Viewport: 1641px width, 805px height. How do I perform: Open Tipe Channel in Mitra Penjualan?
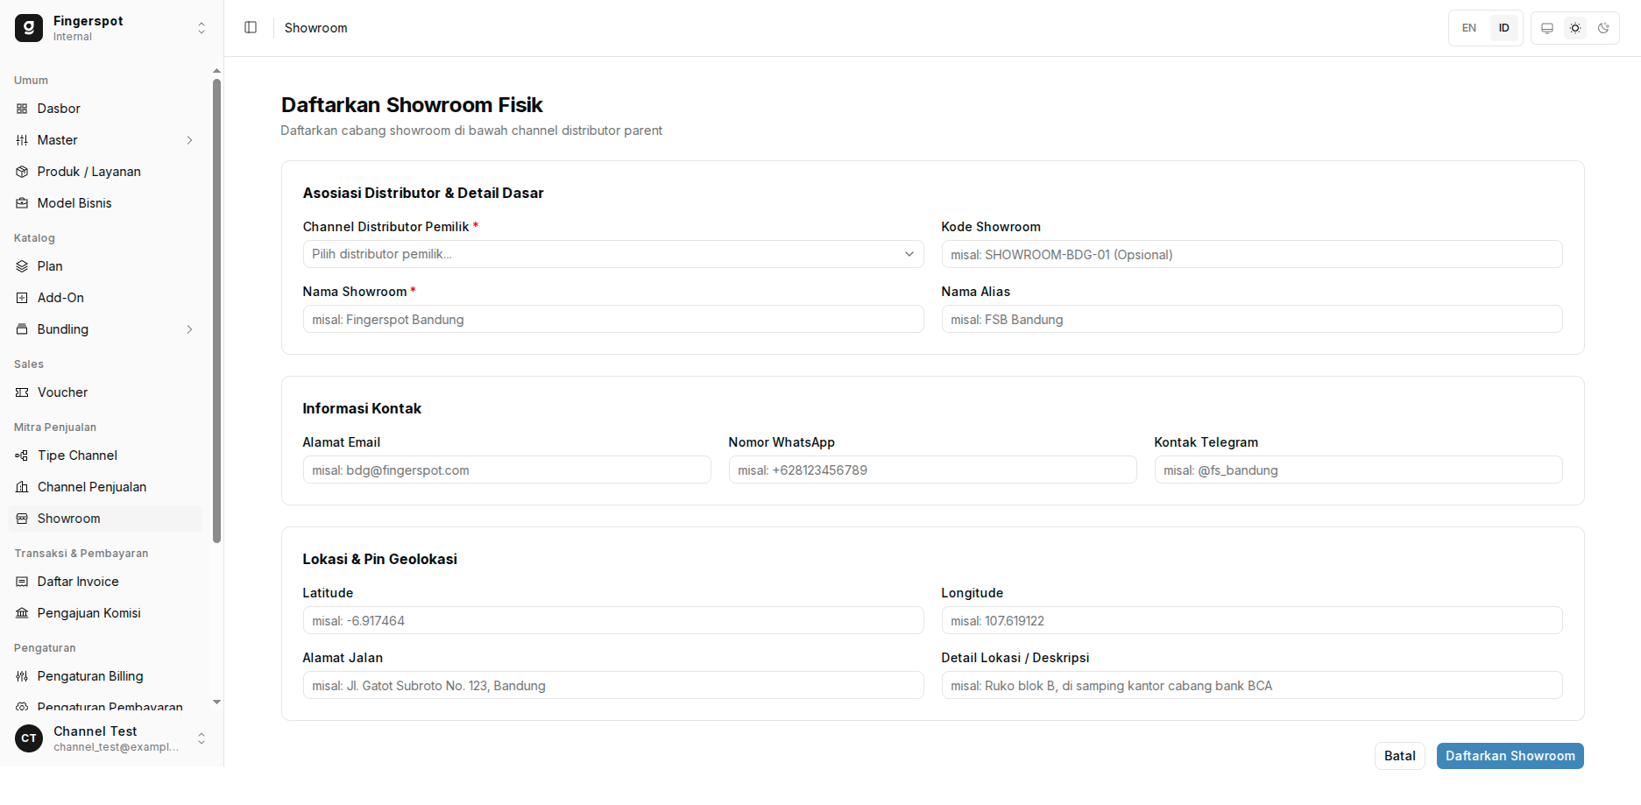pyautogui.click(x=105, y=455)
